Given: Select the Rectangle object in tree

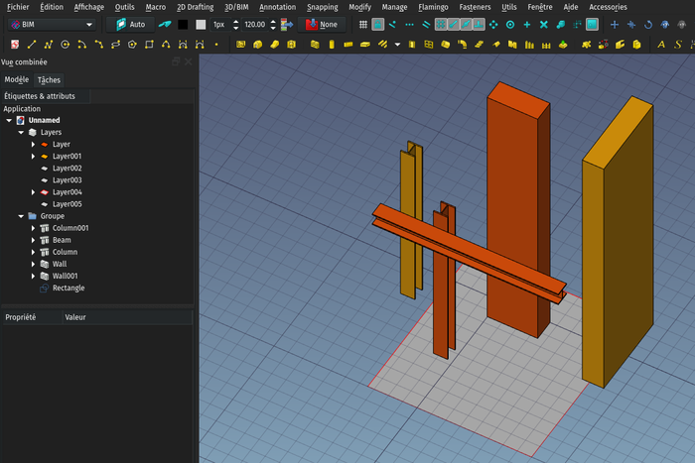Looking at the screenshot, I should pyautogui.click(x=68, y=288).
